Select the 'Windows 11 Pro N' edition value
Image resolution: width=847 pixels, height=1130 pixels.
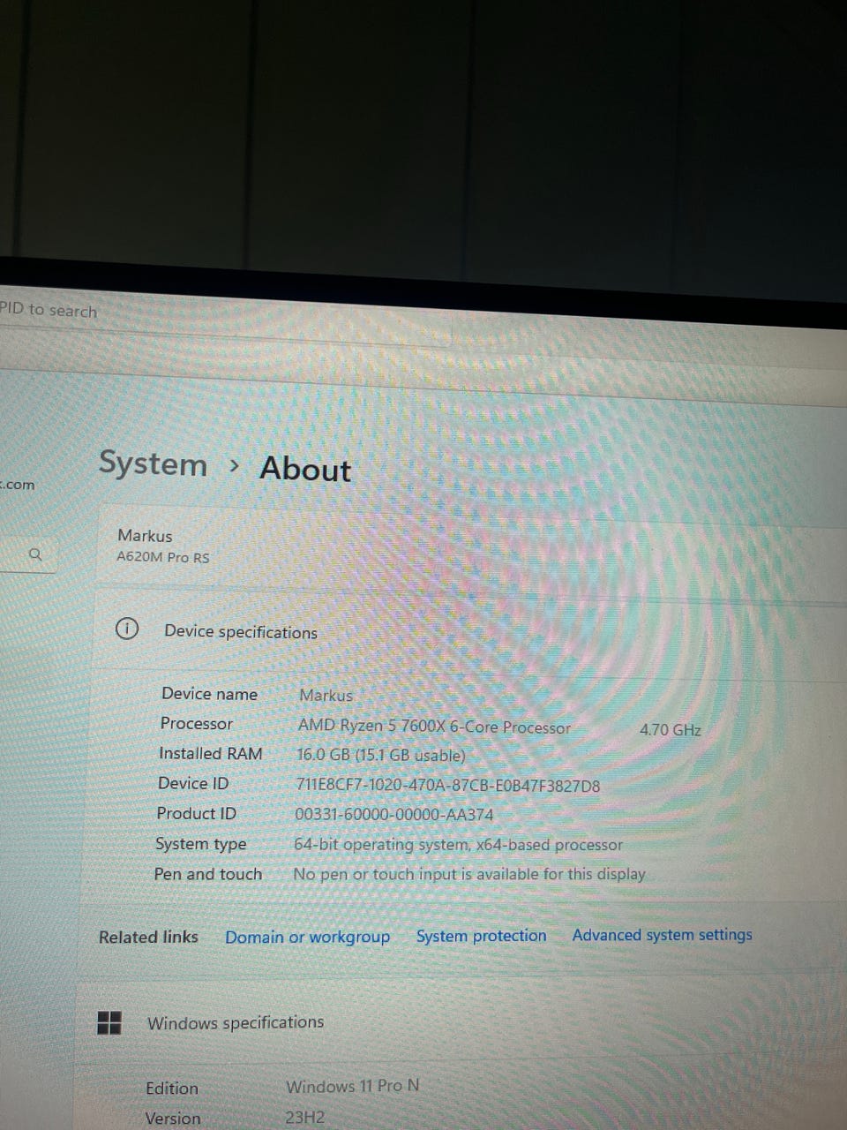[353, 1086]
